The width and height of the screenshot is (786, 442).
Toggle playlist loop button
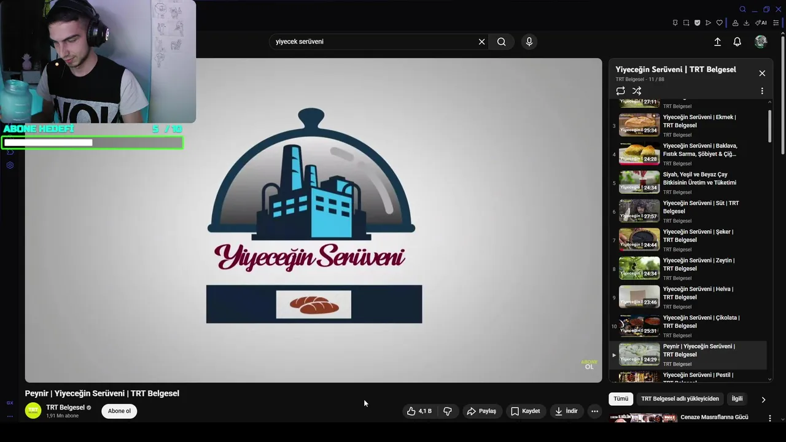point(621,91)
